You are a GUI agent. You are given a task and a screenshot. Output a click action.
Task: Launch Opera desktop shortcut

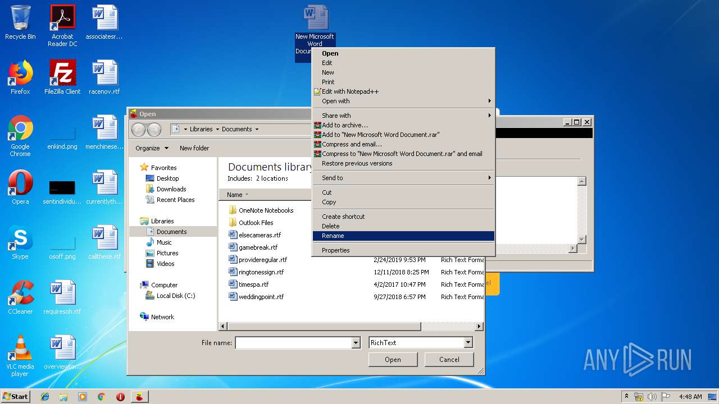pos(20,187)
